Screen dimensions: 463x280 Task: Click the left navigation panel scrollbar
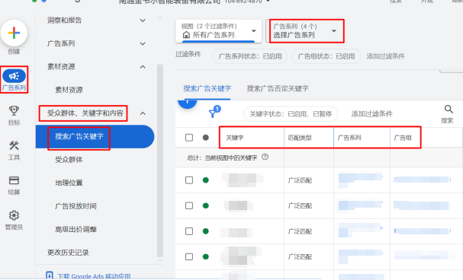[160, 161]
